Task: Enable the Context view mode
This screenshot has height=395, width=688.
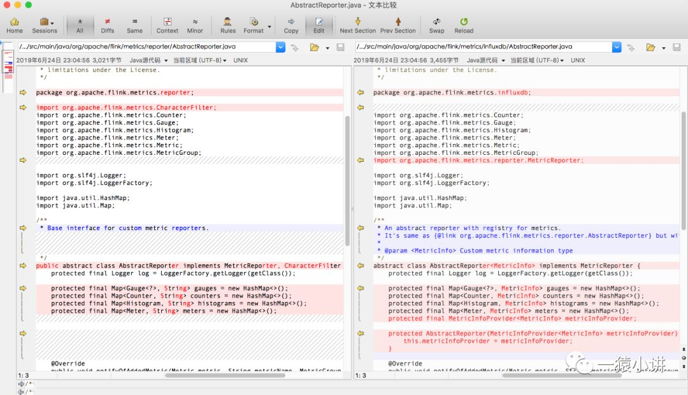Action: click(167, 25)
